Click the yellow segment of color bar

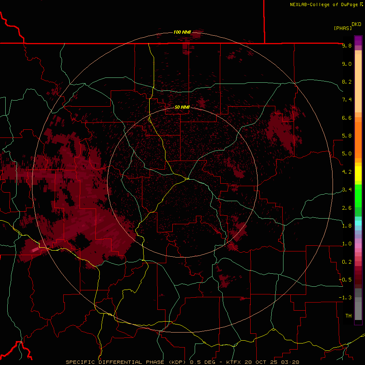point(358,174)
